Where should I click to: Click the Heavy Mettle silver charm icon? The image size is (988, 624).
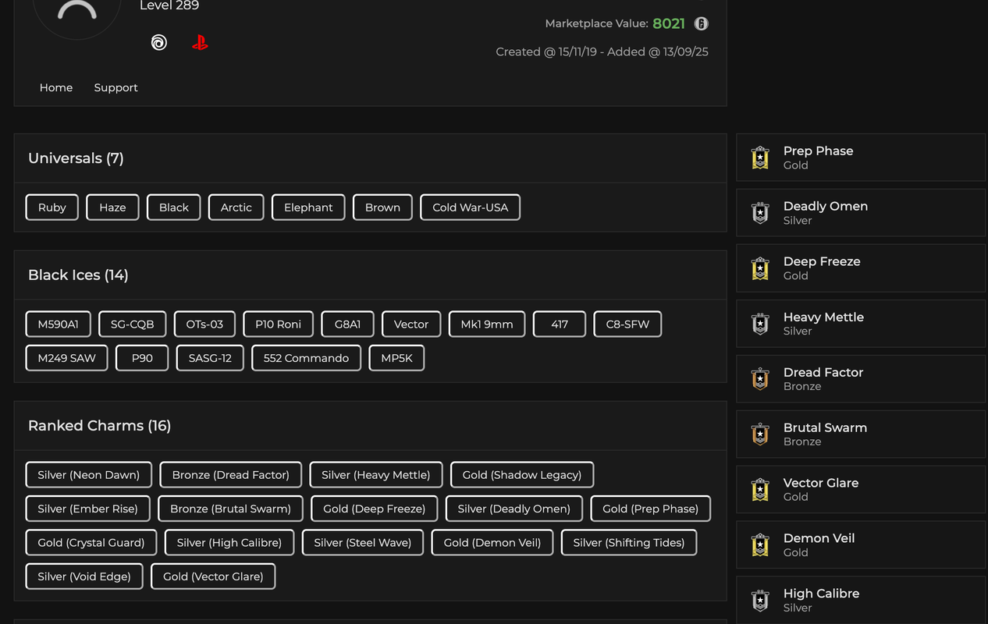pyautogui.click(x=760, y=324)
